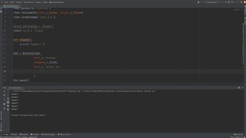Viewport: 246px width, 138px height.
Task: Go to the next highlighted problem arrow
Action: [x=242, y=10]
